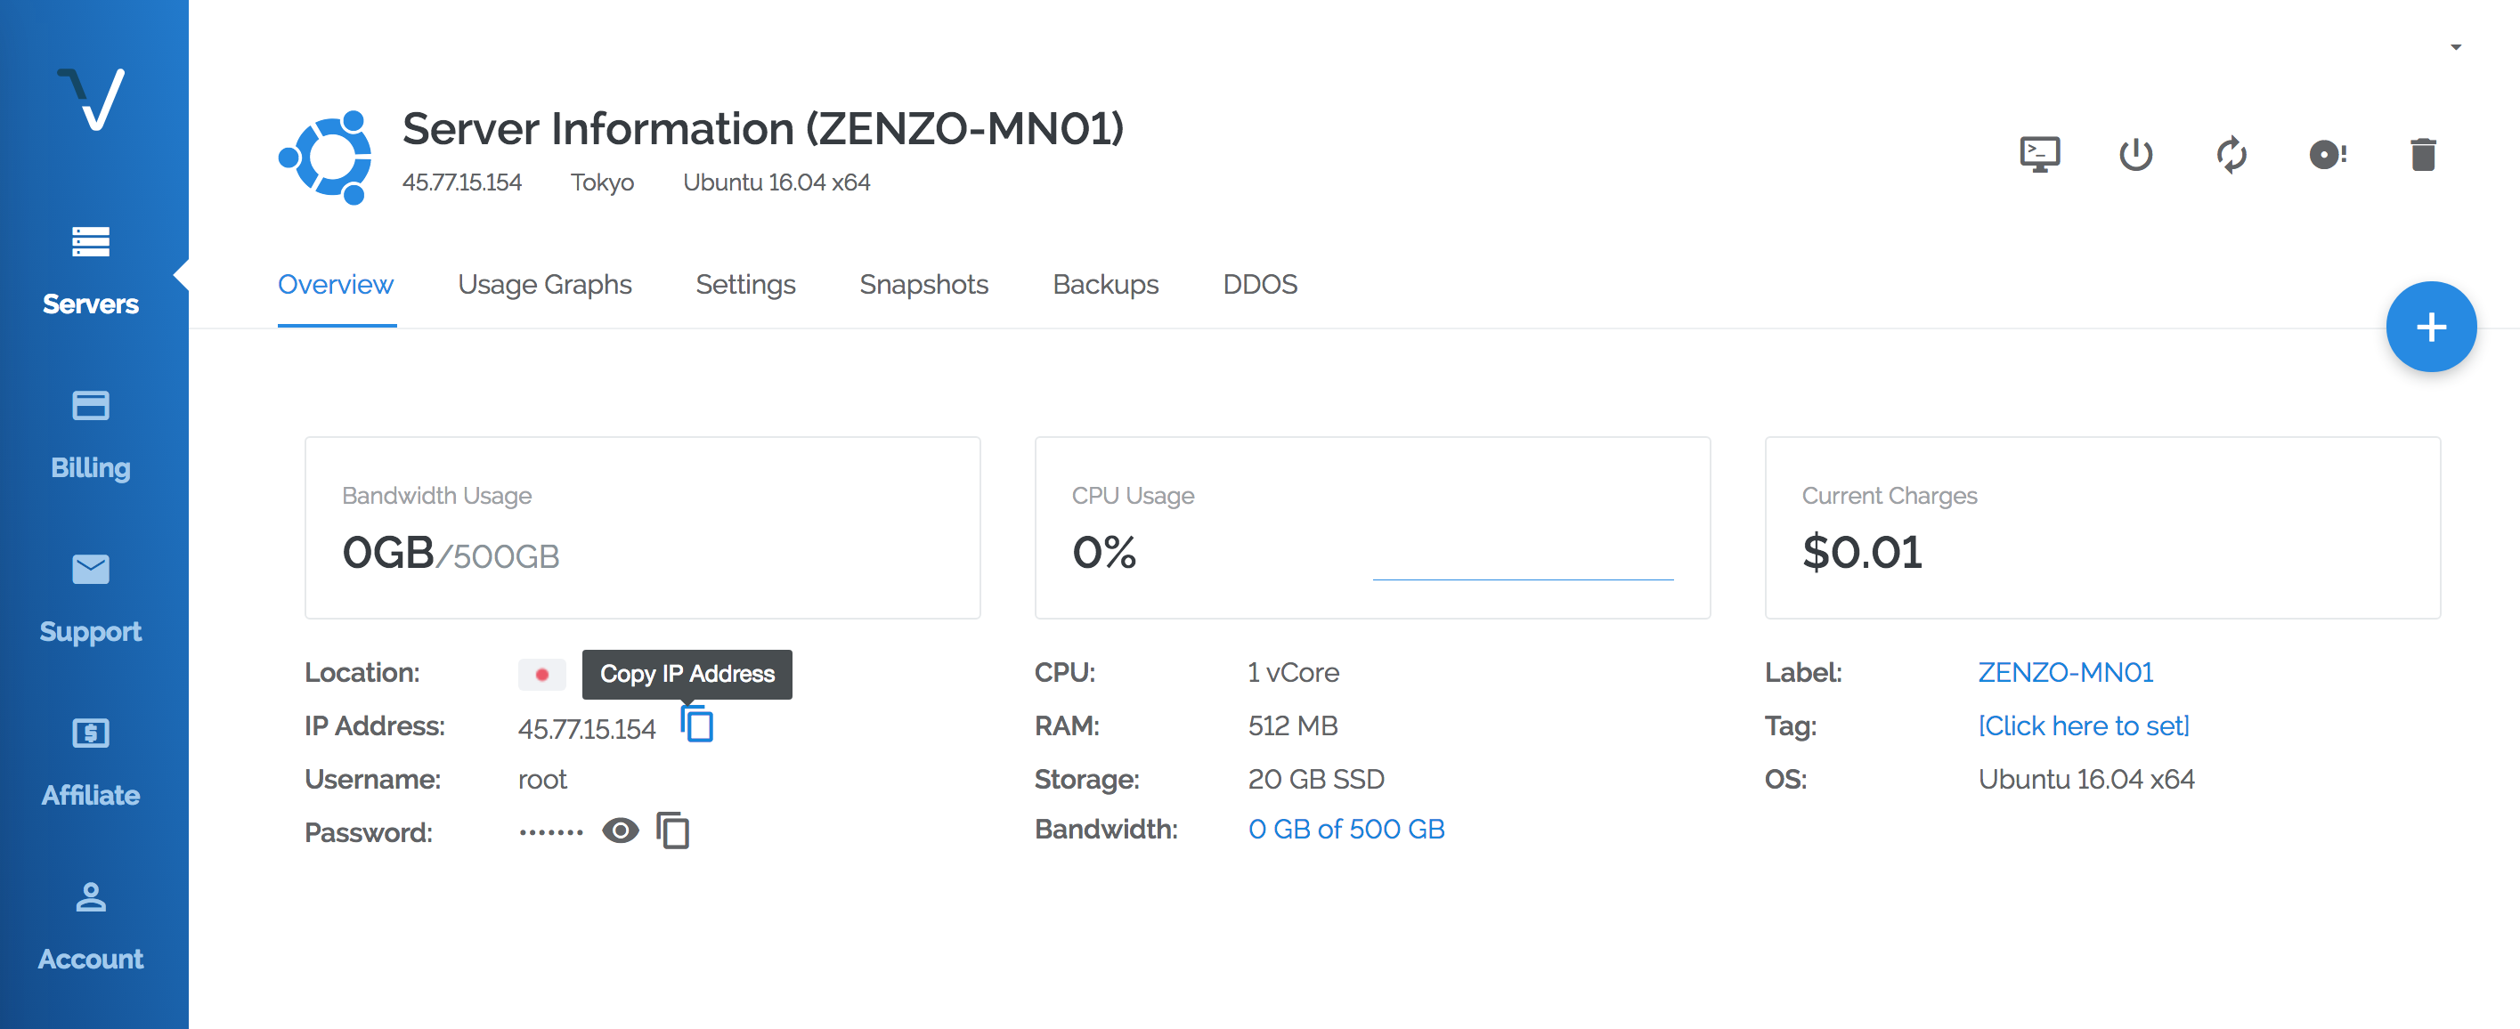Viewport: 2520px width, 1029px height.
Task: Open the Settings tab
Action: [x=745, y=285]
